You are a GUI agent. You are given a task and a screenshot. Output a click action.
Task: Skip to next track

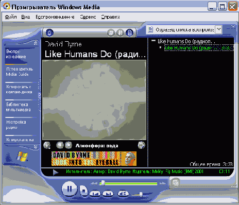(x=108, y=194)
